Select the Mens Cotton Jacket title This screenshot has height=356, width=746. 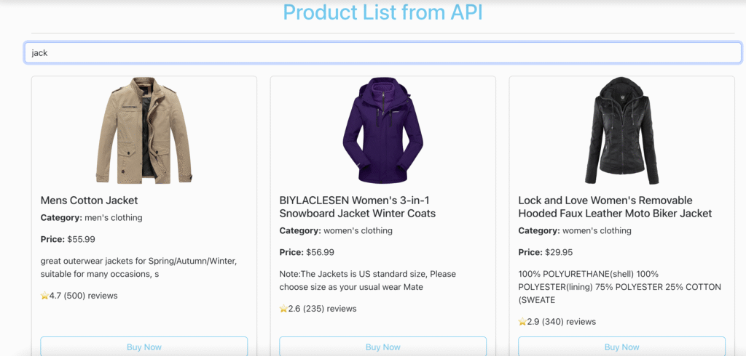(x=89, y=201)
